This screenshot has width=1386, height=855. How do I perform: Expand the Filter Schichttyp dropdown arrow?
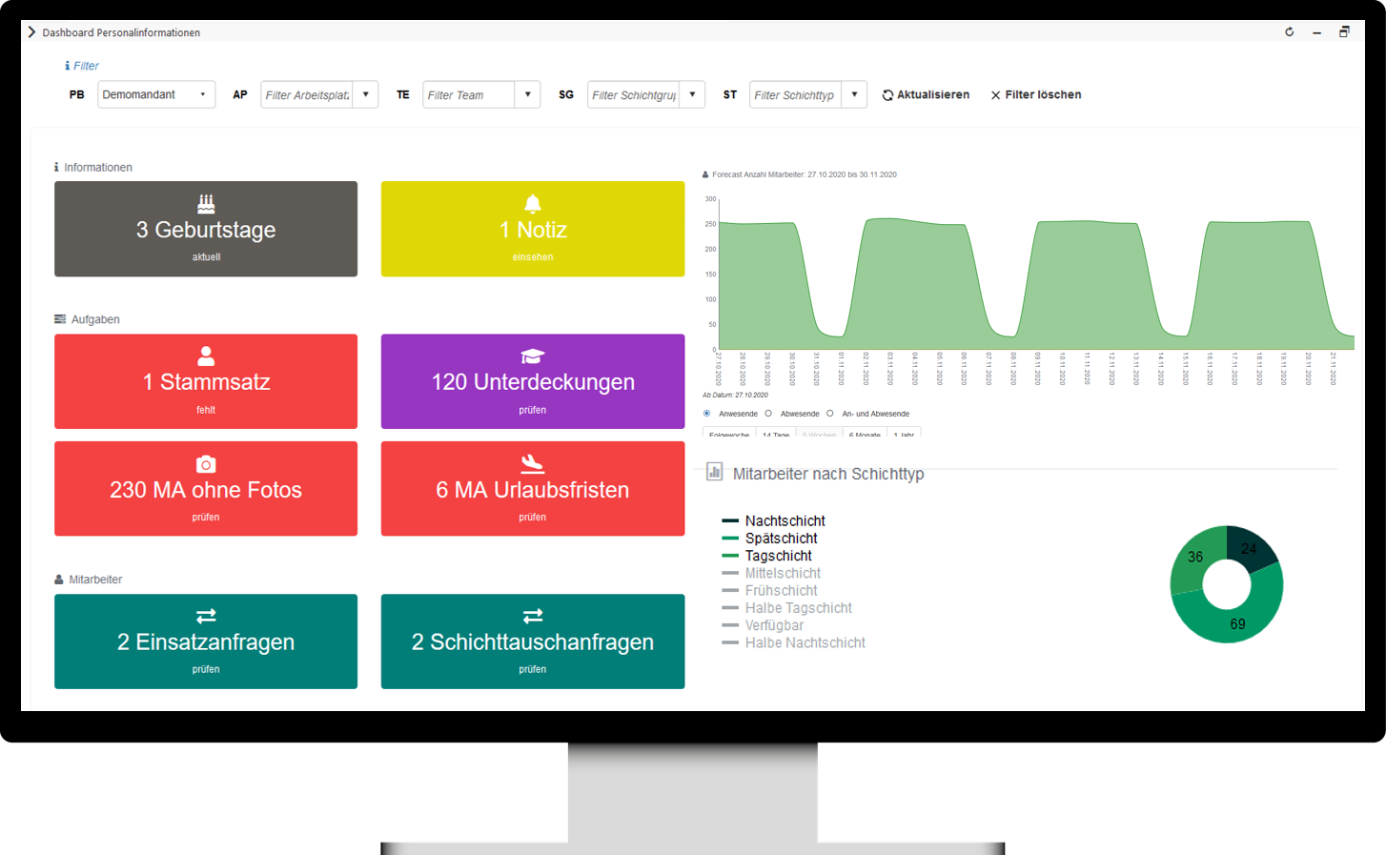click(854, 95)
